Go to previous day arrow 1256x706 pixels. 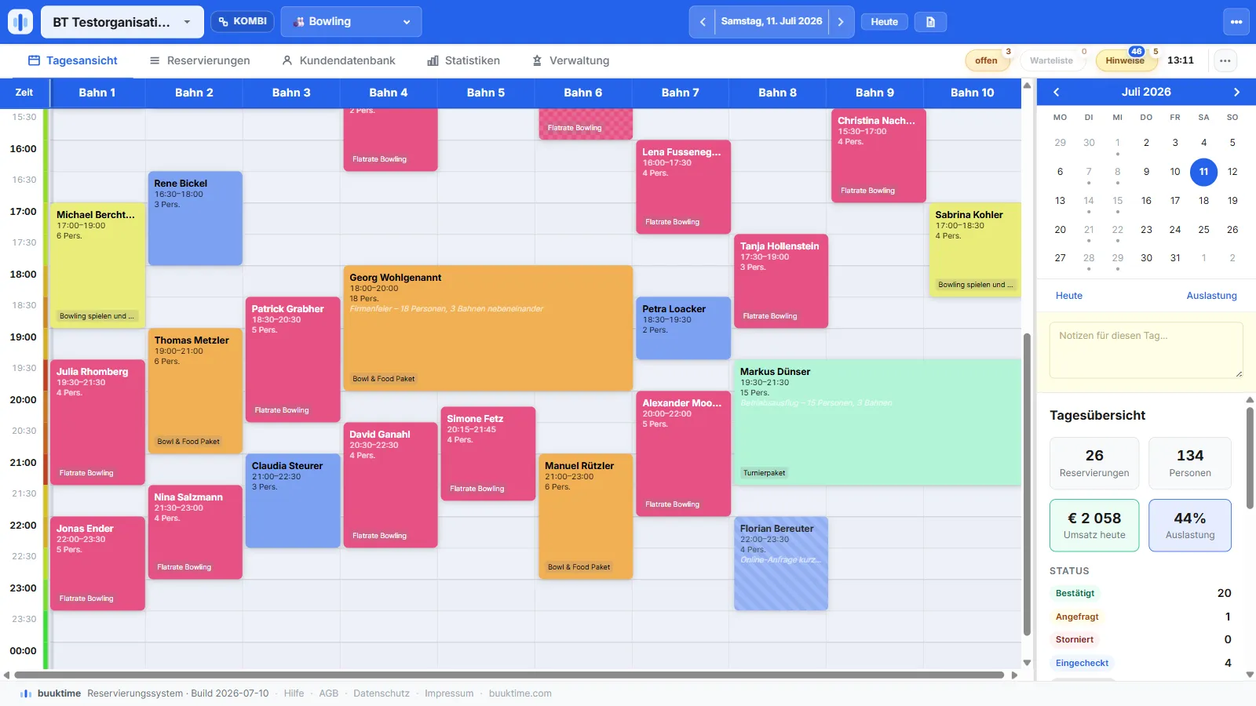[x=703, y=22]
